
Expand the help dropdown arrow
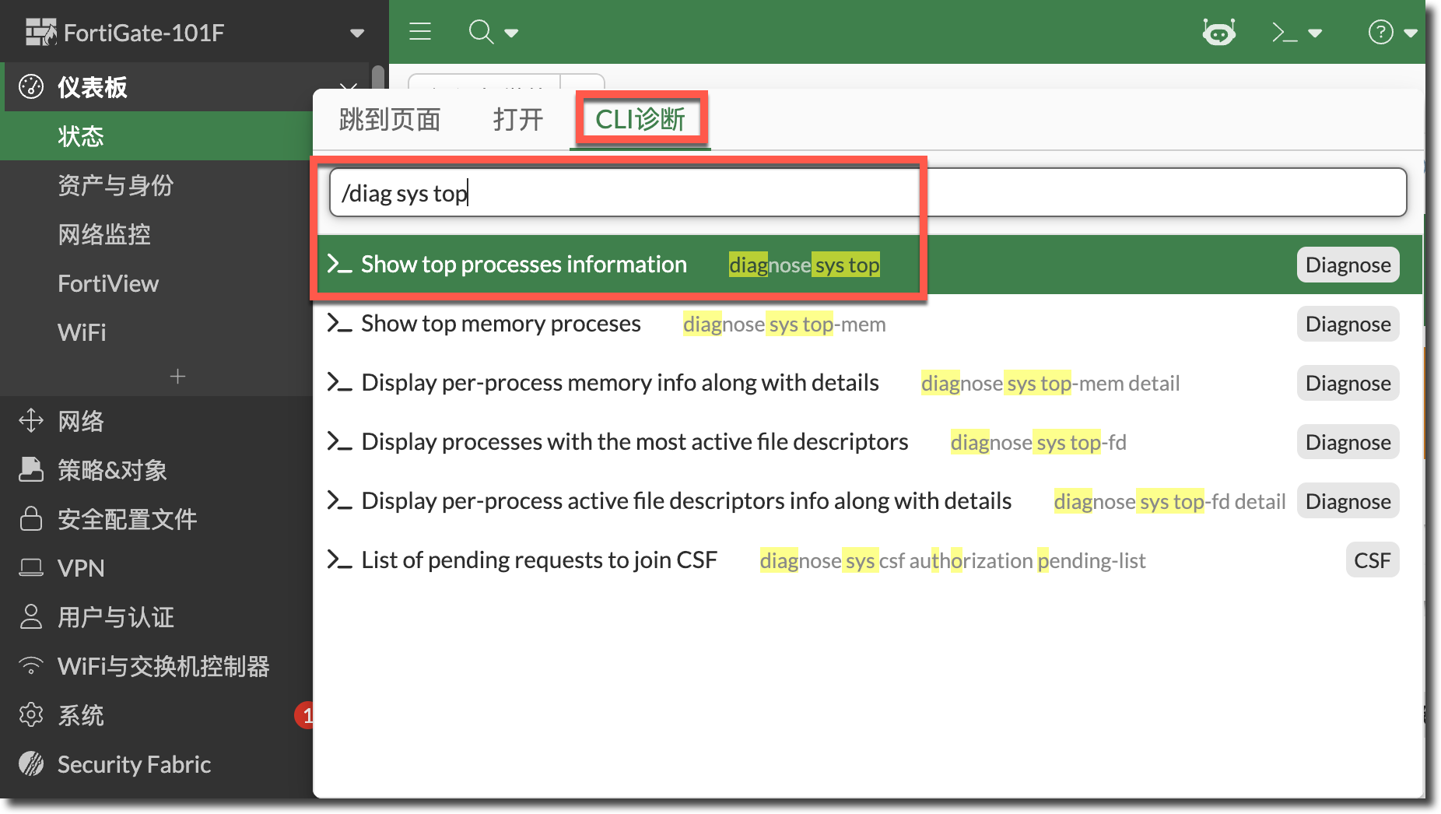coord(1411,33)
